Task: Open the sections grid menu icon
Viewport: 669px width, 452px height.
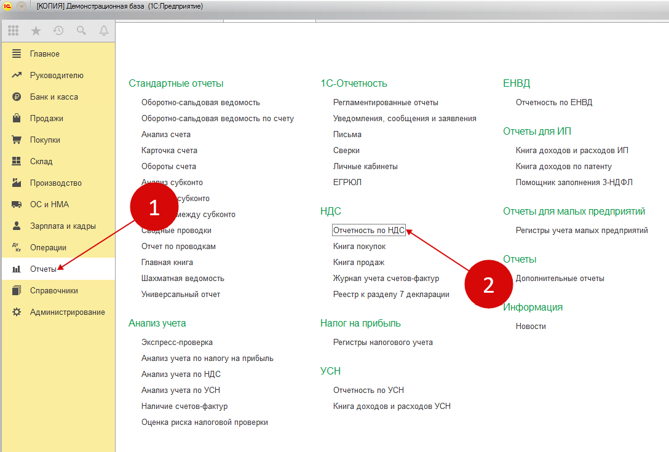Action: pos(14,30)
